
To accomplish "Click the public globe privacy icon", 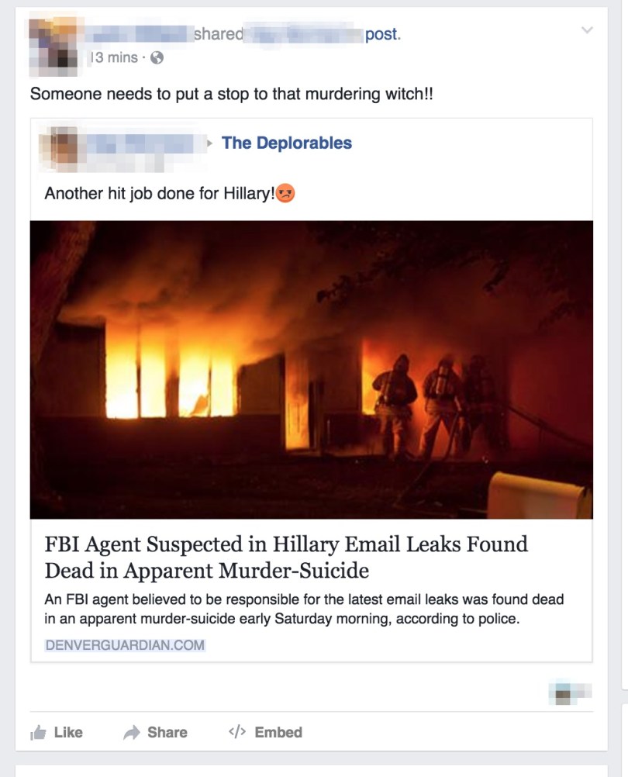I will click(157, 58).
